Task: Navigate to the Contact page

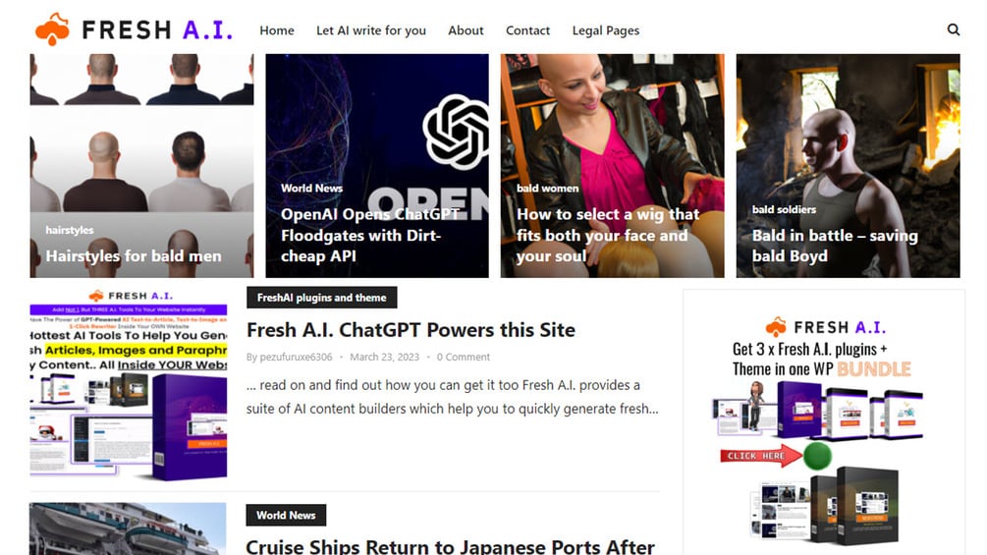Action: click(x=527, y=30)
